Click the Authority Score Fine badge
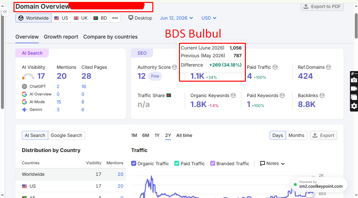Image resolution: width=358 pixels, height=198 pixels. [155, 76]
